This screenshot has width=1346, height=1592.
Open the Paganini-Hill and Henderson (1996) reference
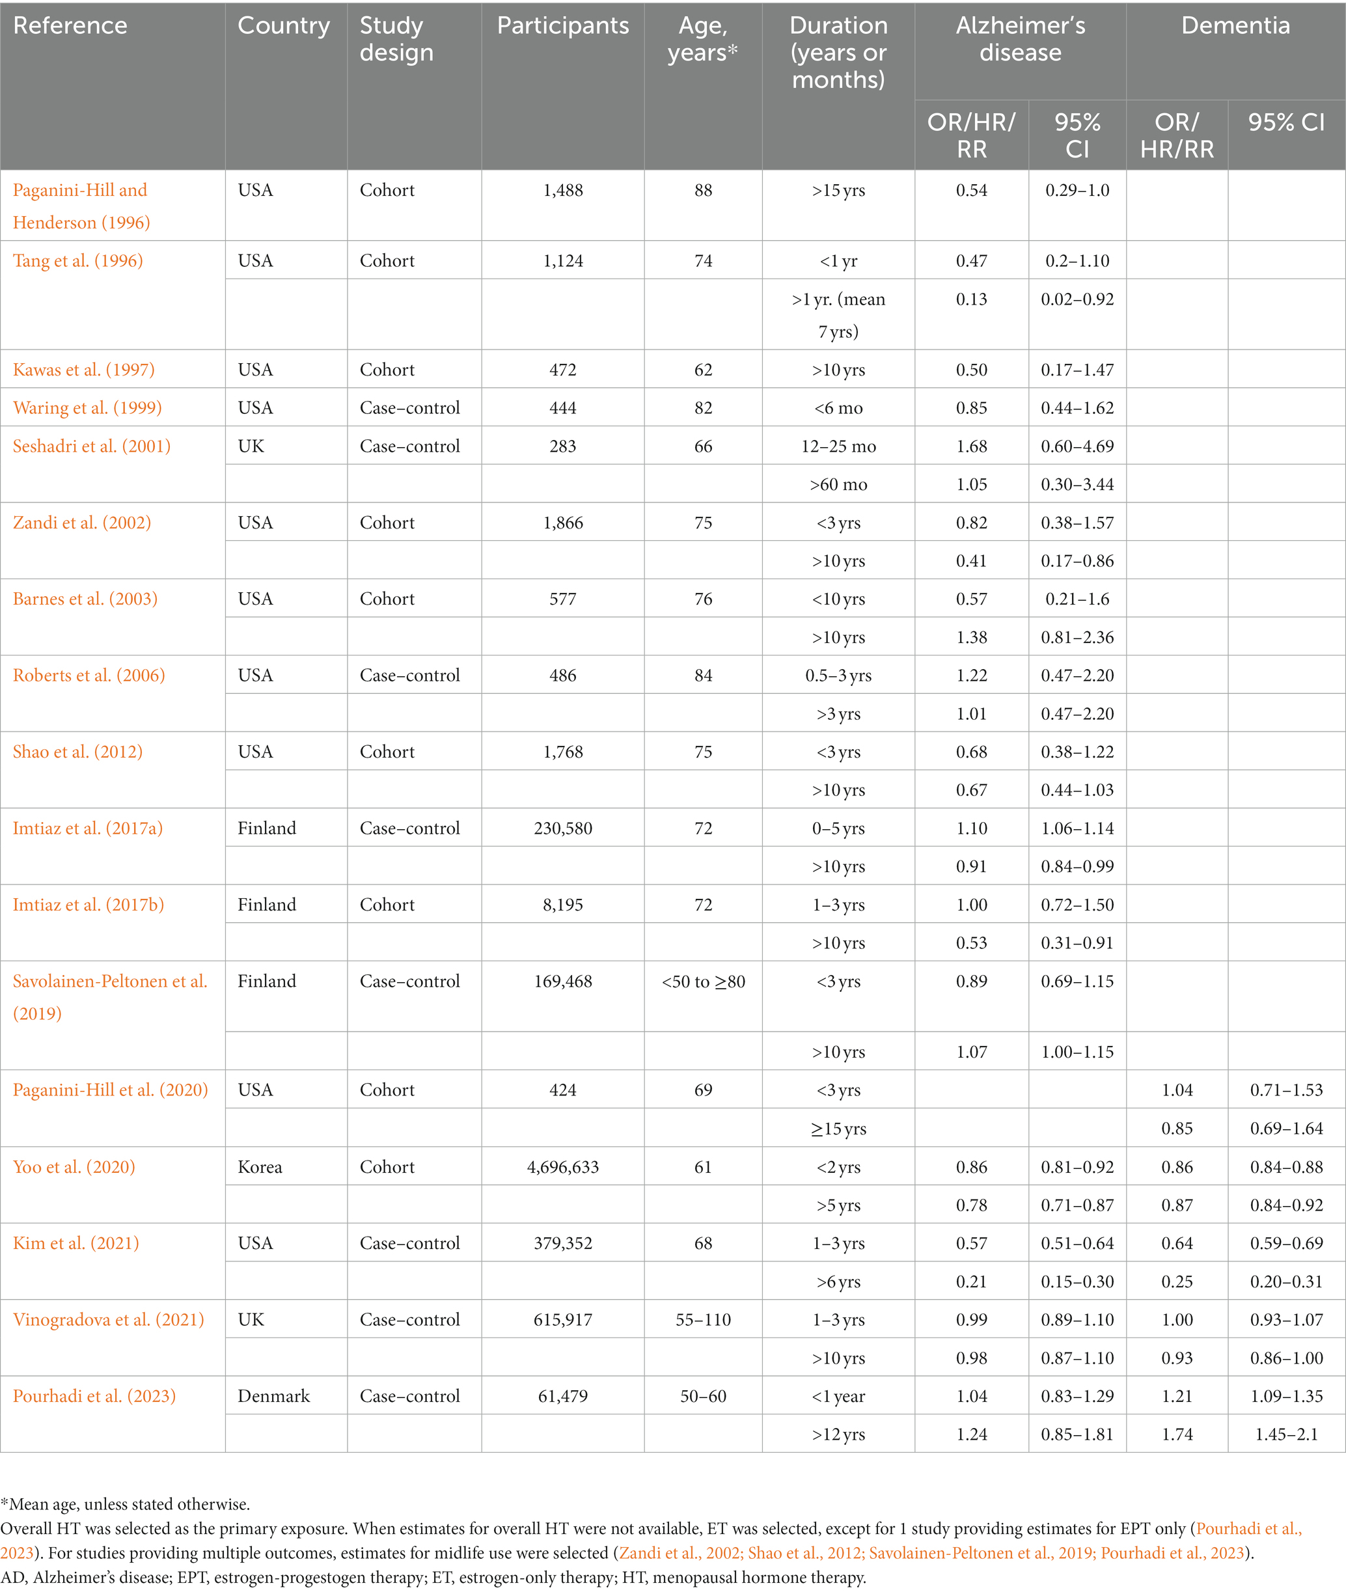pos(81,206)
